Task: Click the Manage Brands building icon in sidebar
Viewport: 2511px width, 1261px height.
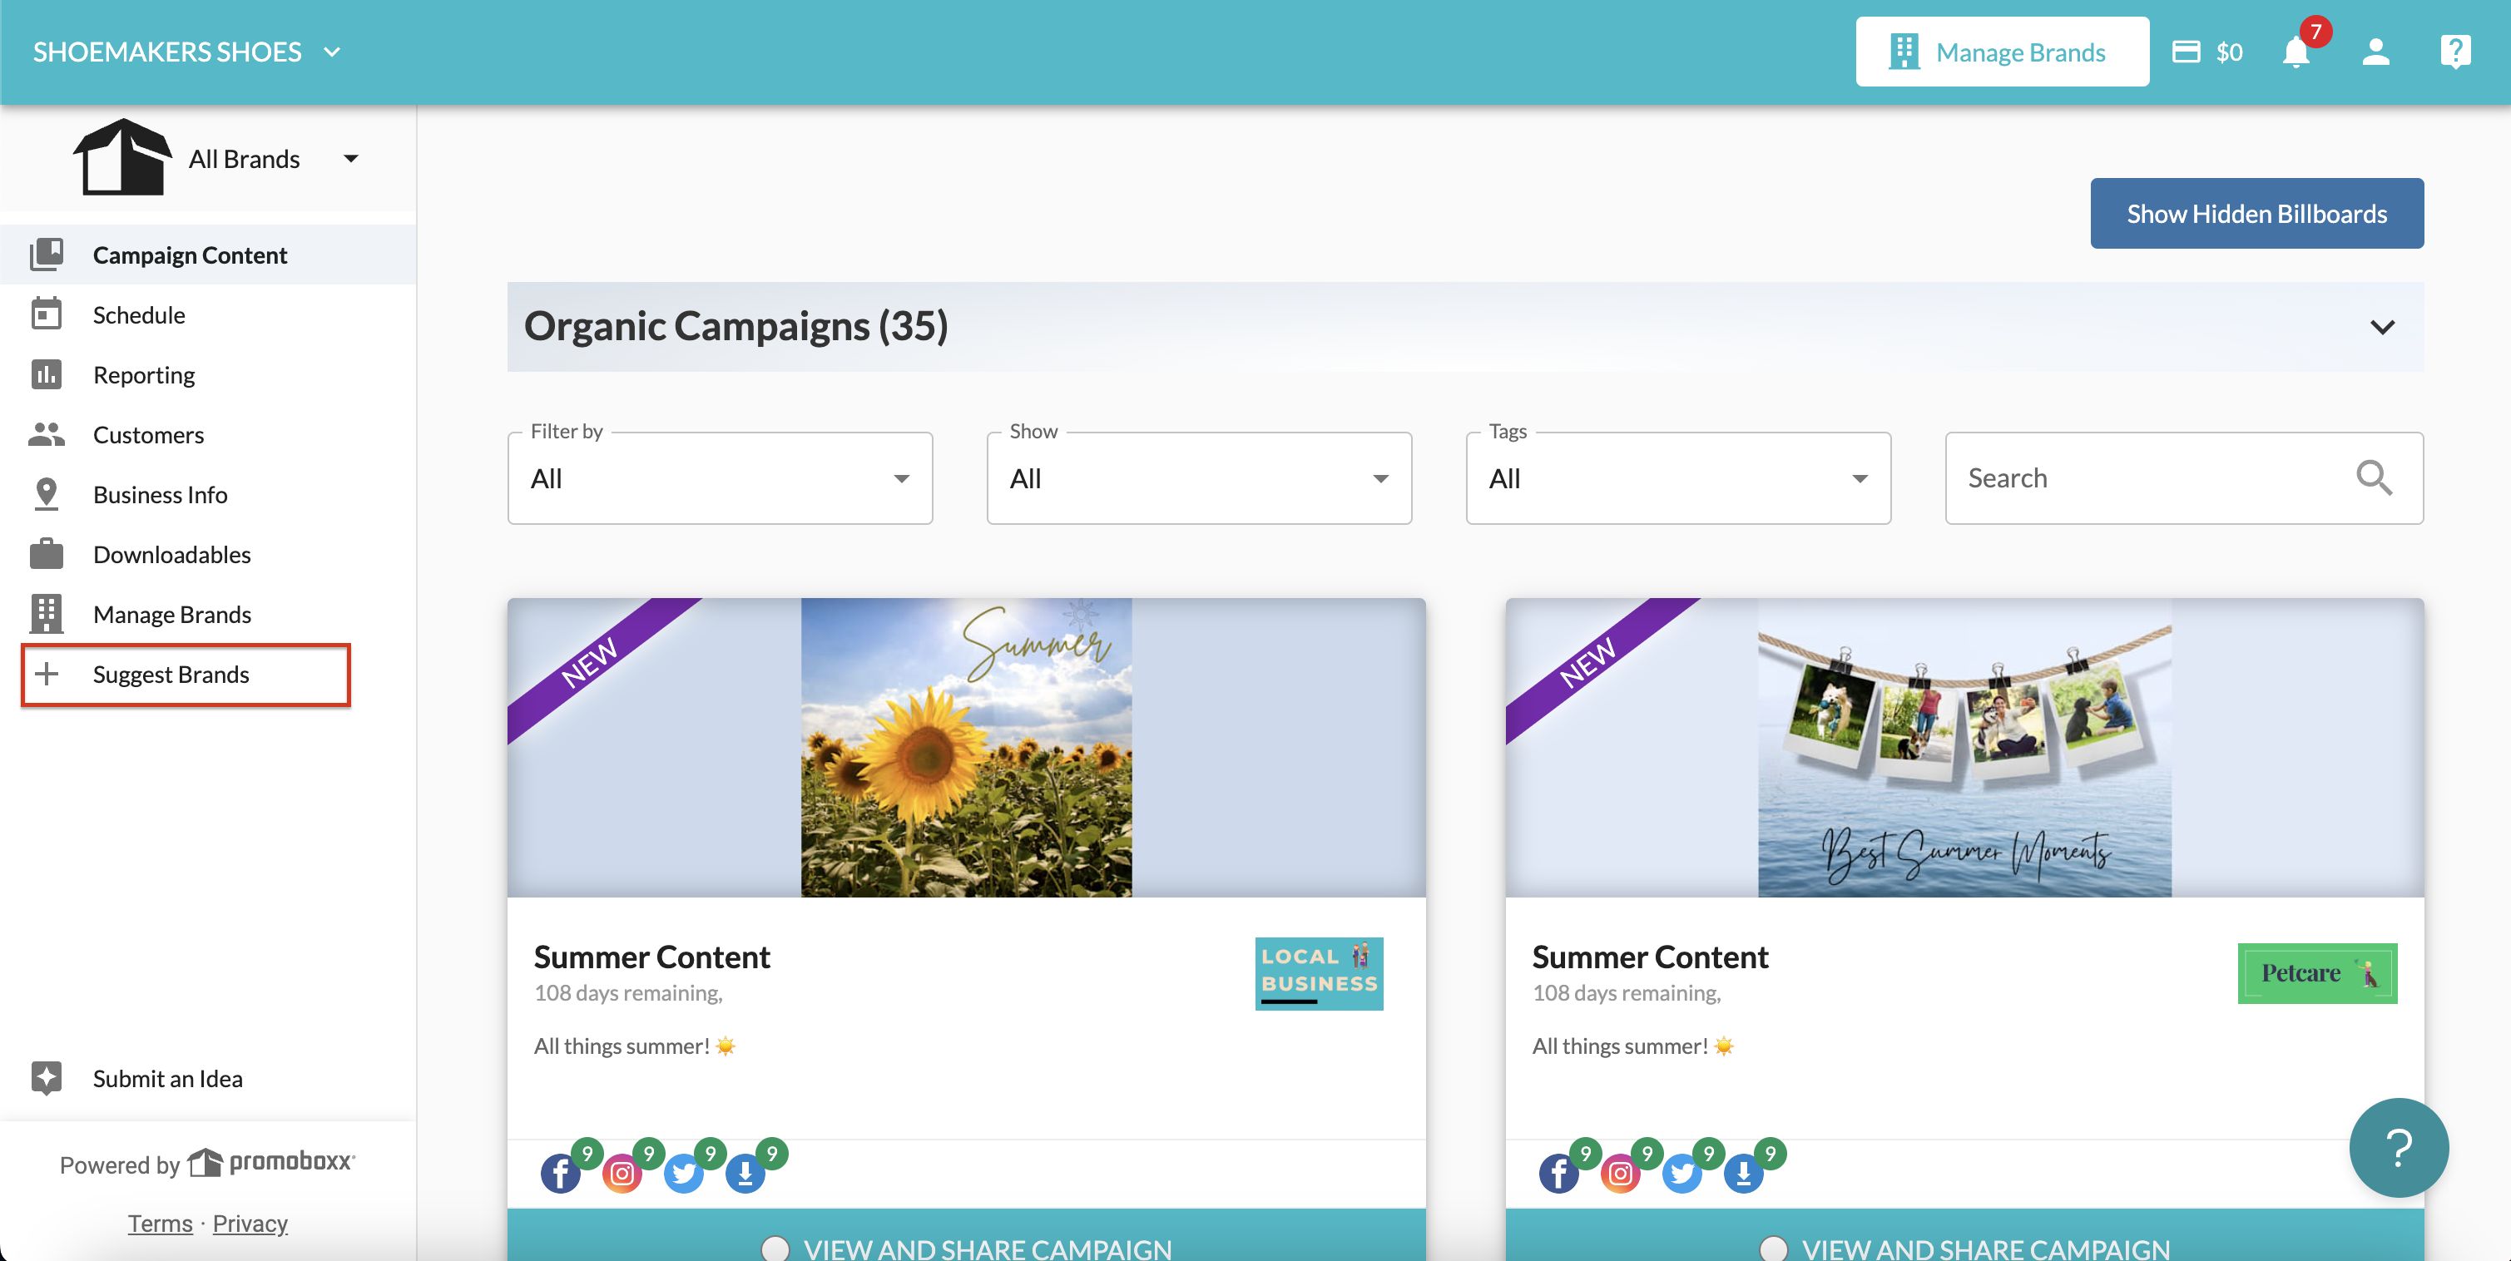Action: 47,614
